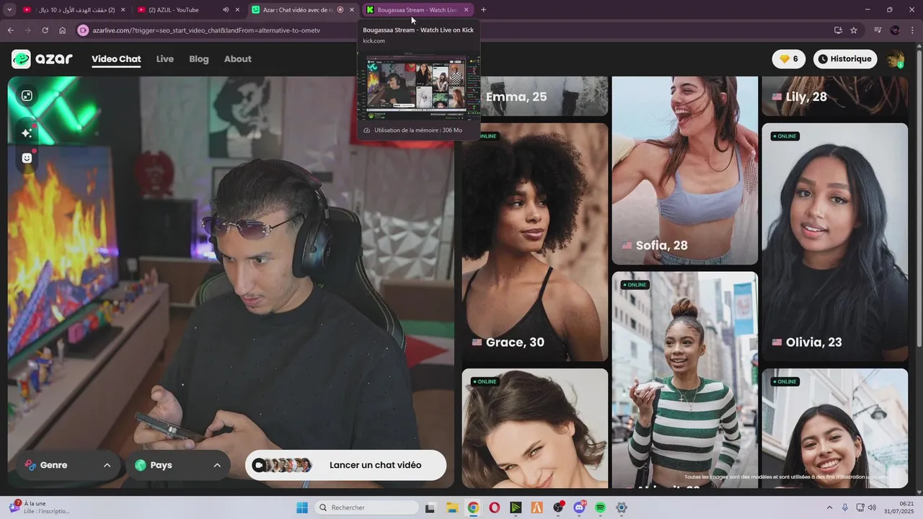
Task: Open Lily, 28 profile card
Action: coord(835,97)
